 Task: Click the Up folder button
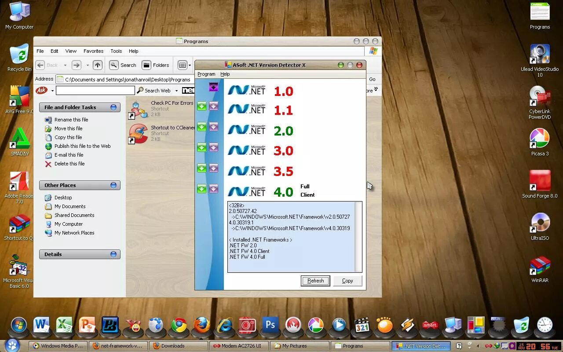point(98,65)
